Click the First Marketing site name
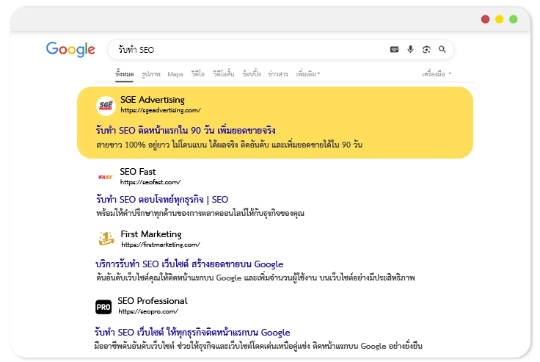 coord(151,234)
